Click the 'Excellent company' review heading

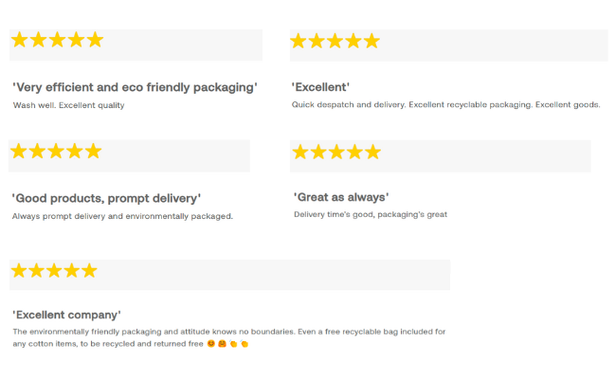(66, 315)
